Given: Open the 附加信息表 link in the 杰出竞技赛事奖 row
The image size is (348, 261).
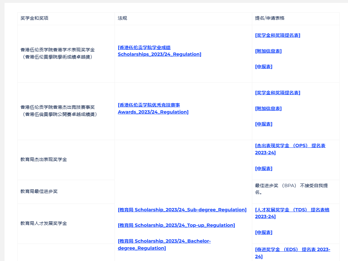Looking at the screenshot, I should click(268, 108).
